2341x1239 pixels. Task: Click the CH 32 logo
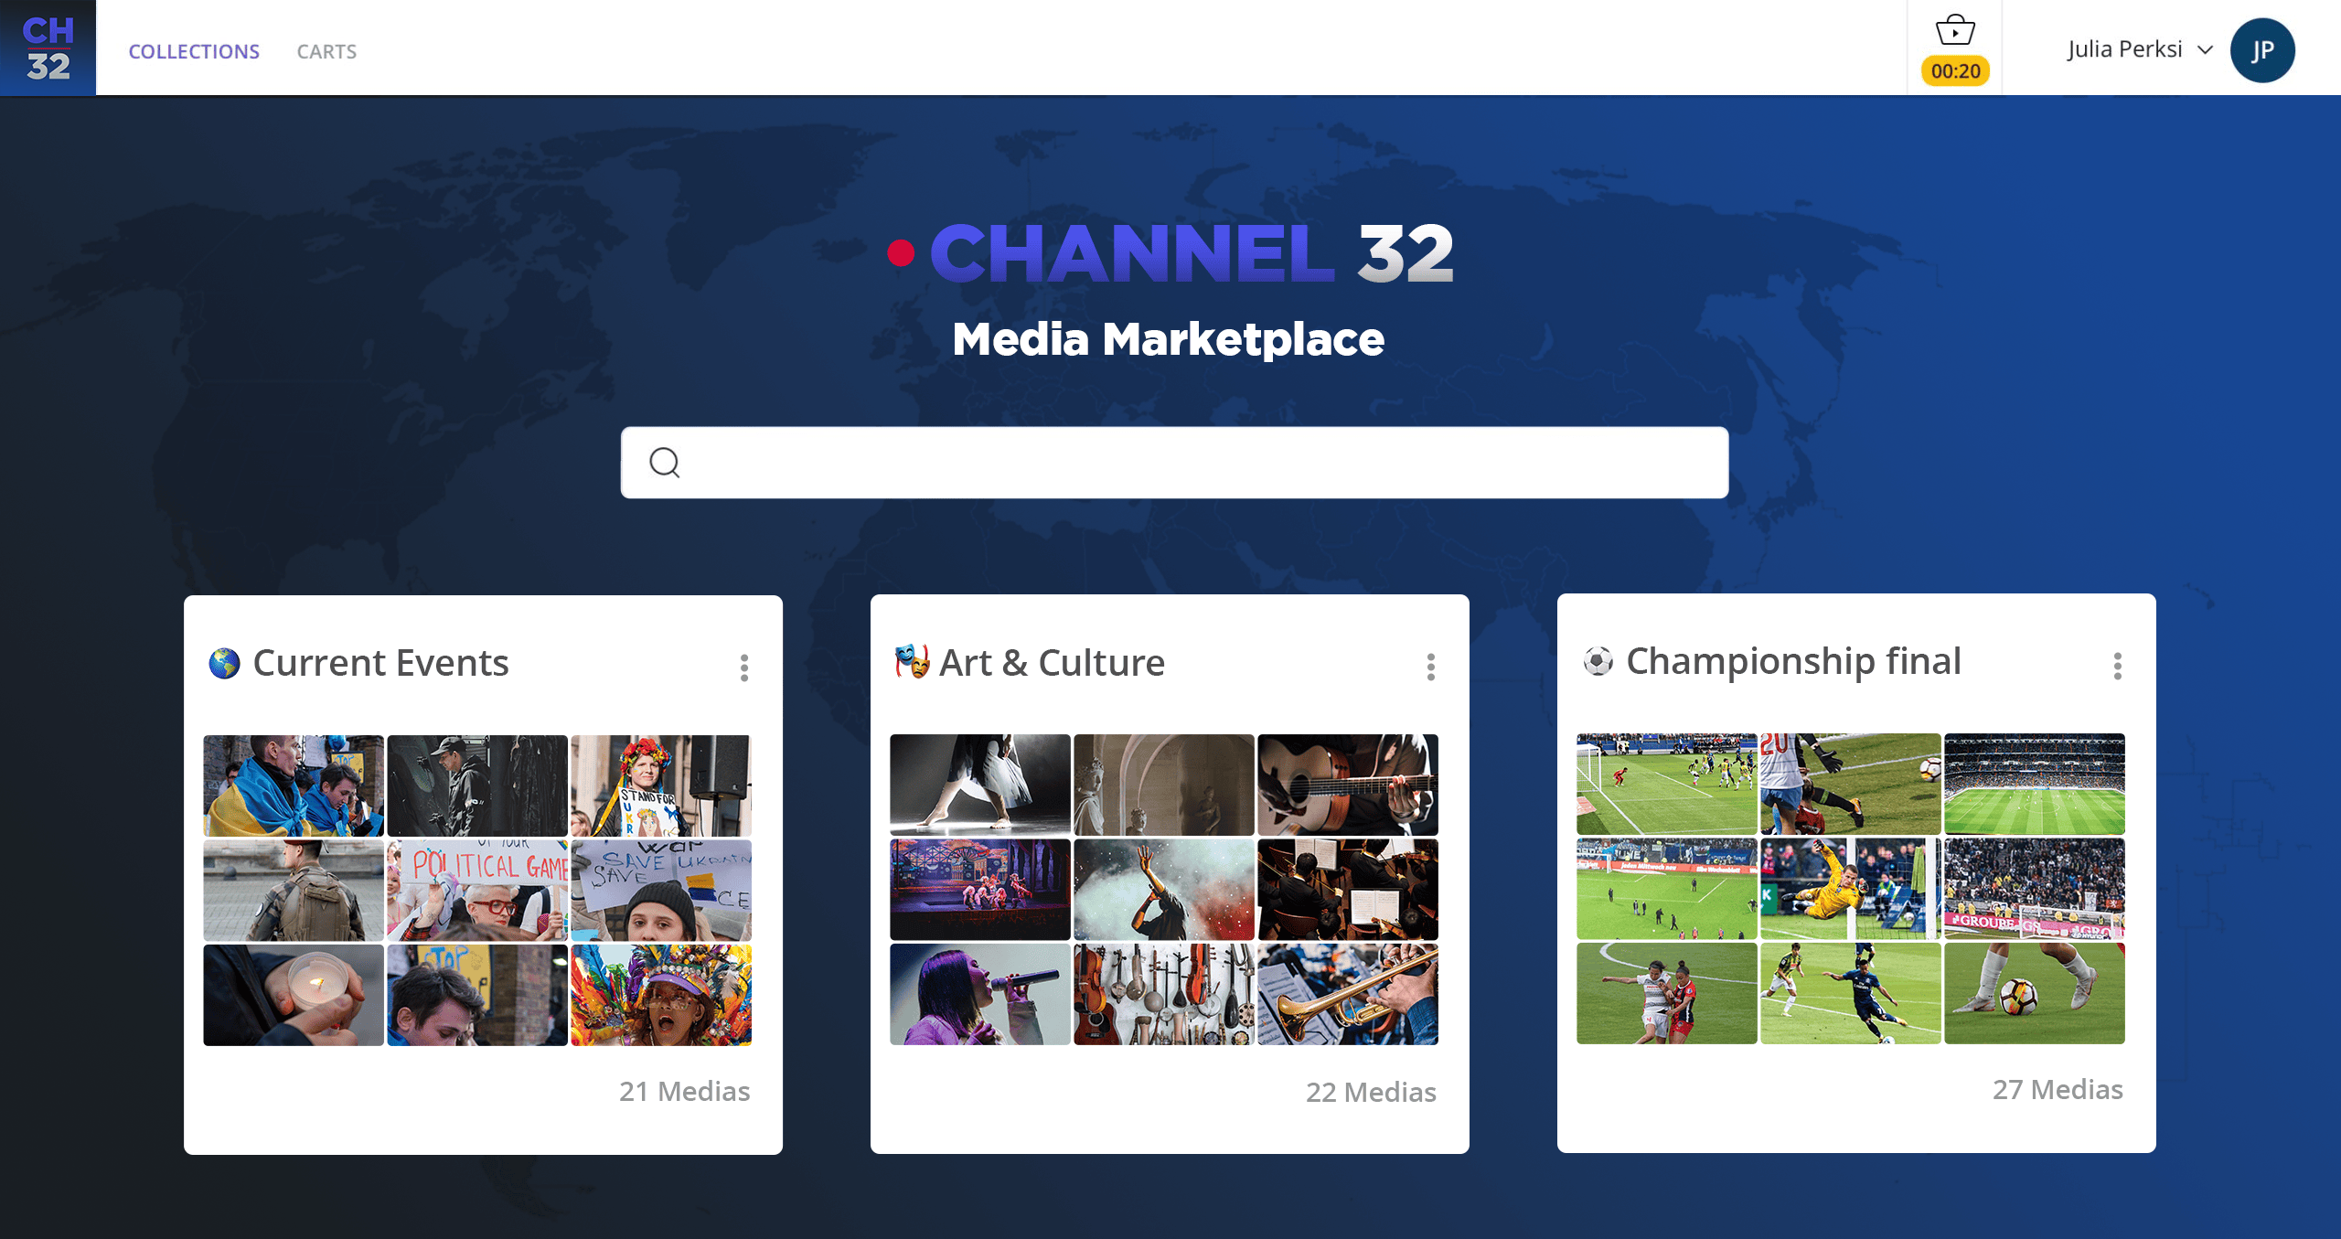tap(48, 48)
